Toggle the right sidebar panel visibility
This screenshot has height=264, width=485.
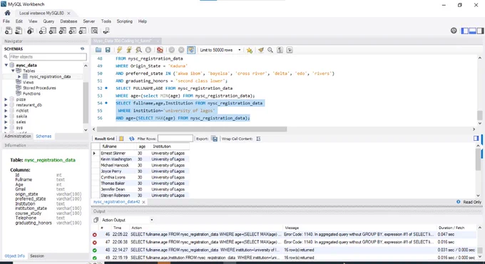(480, 31)
